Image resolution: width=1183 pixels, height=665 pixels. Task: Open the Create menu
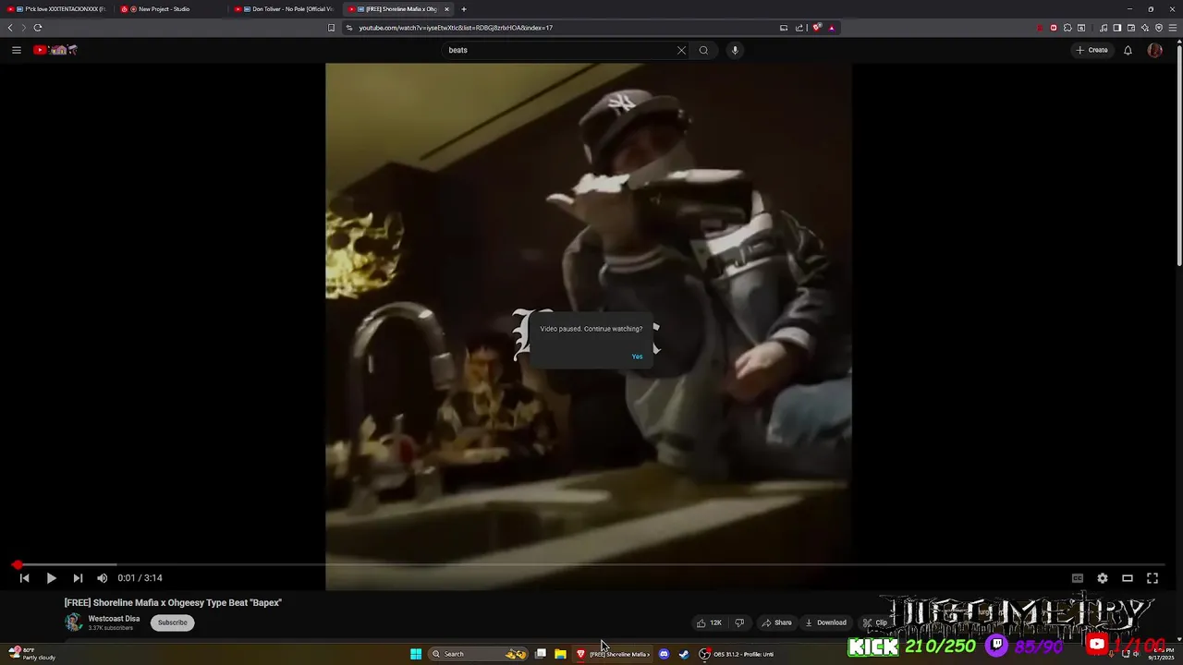[1092, 50]
